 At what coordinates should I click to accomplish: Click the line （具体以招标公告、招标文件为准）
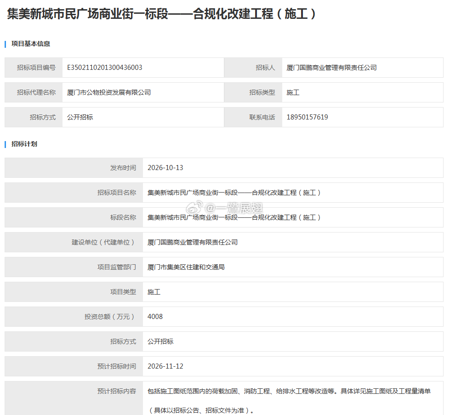point(200,410)
